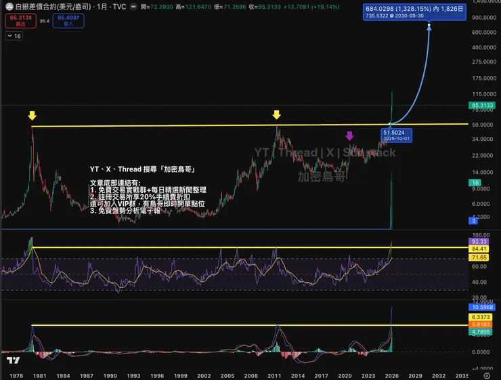The height and width of the screenshot is (380, 501).
Task: Click the round minus icon beside TVC
Action: point(133,6)
